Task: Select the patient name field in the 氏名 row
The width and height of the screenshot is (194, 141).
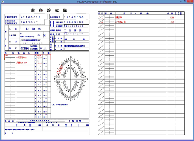Action: 35,29
